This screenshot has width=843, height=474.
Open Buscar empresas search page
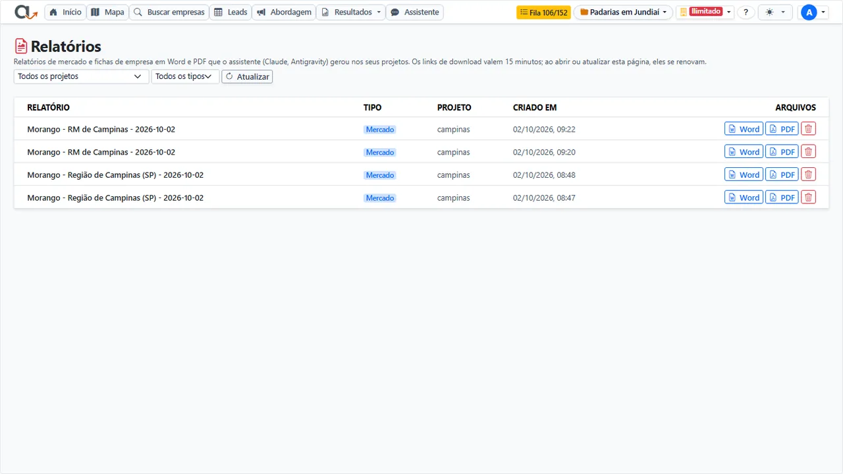click(169, 12)
